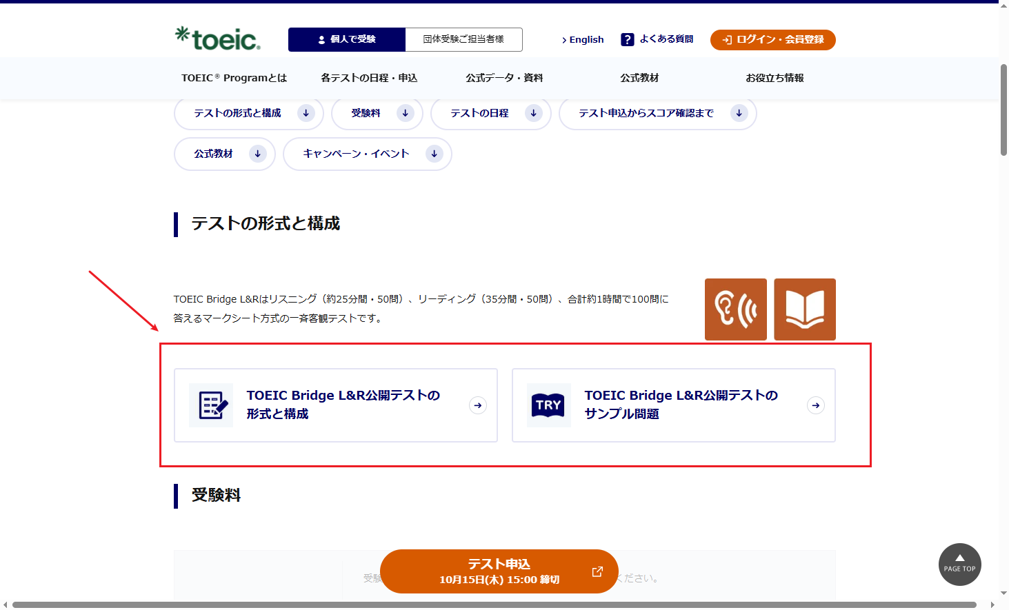
Task: Click the orange テスト申込 button
Action: coord(499,571)
